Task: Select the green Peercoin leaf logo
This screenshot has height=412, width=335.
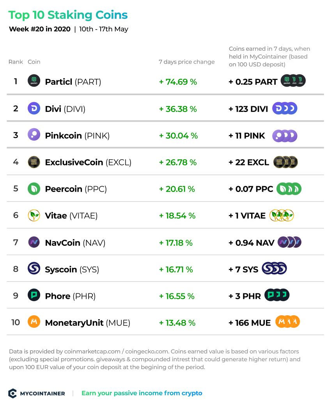Action: (x=34, y=189)
